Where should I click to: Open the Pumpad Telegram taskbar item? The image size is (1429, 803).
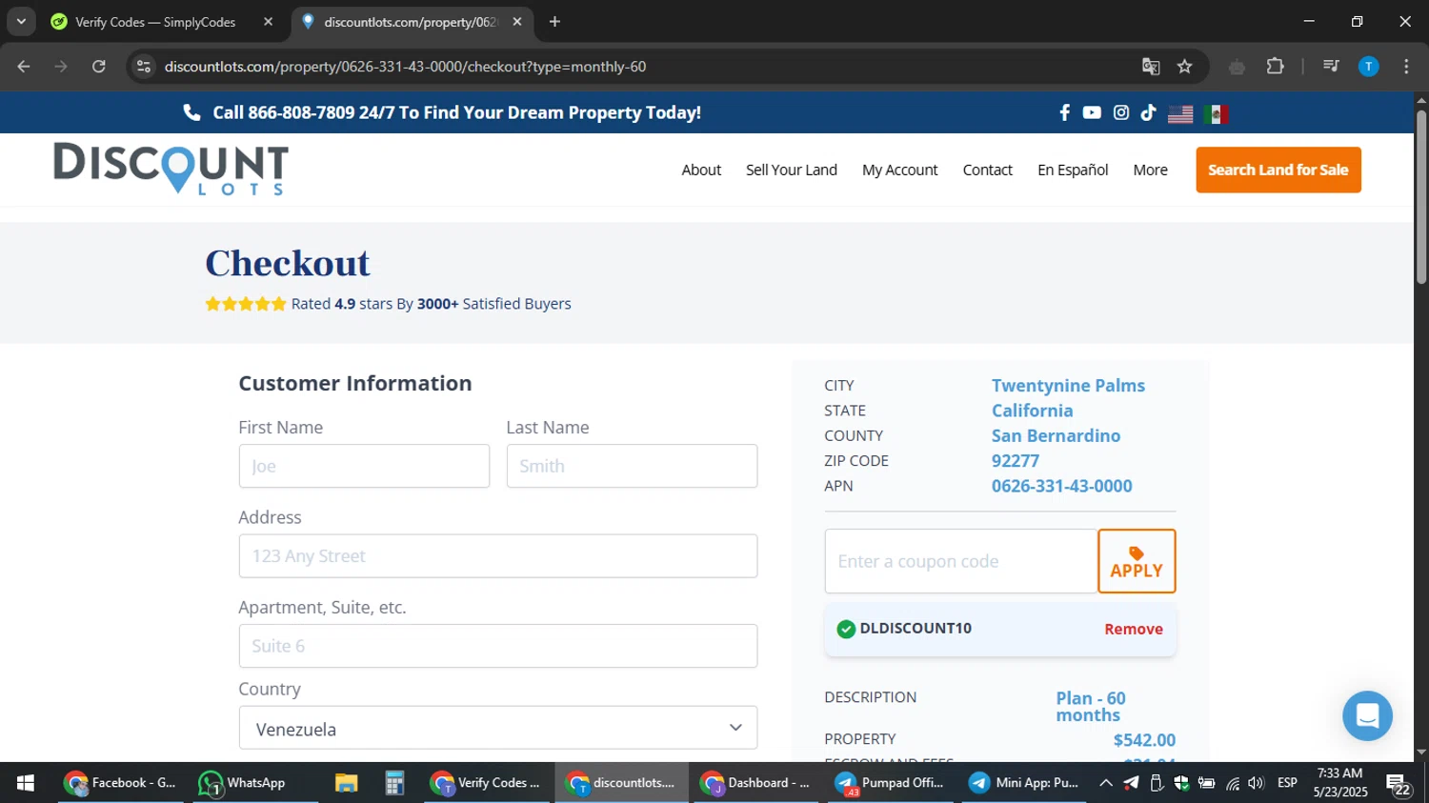point(889,783)
